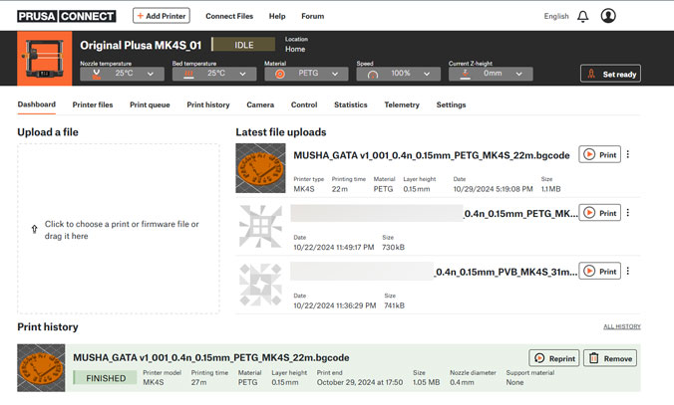Click the current Z-height icon
The height and width of the screenshot is (405, 674).
(x=465, y=74)
